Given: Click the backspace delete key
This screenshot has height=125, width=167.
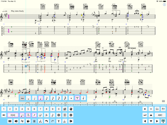Looking at the screenshot, I should 16,121.
